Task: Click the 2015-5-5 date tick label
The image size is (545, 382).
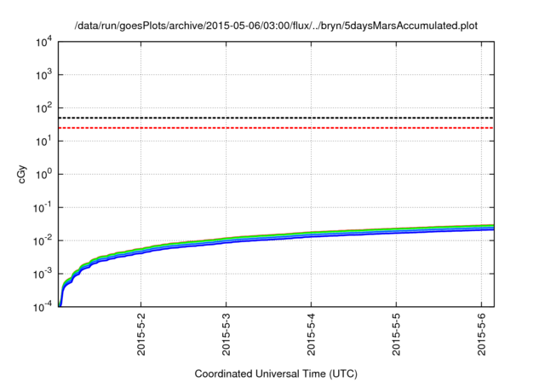Action: pos(397,334)
